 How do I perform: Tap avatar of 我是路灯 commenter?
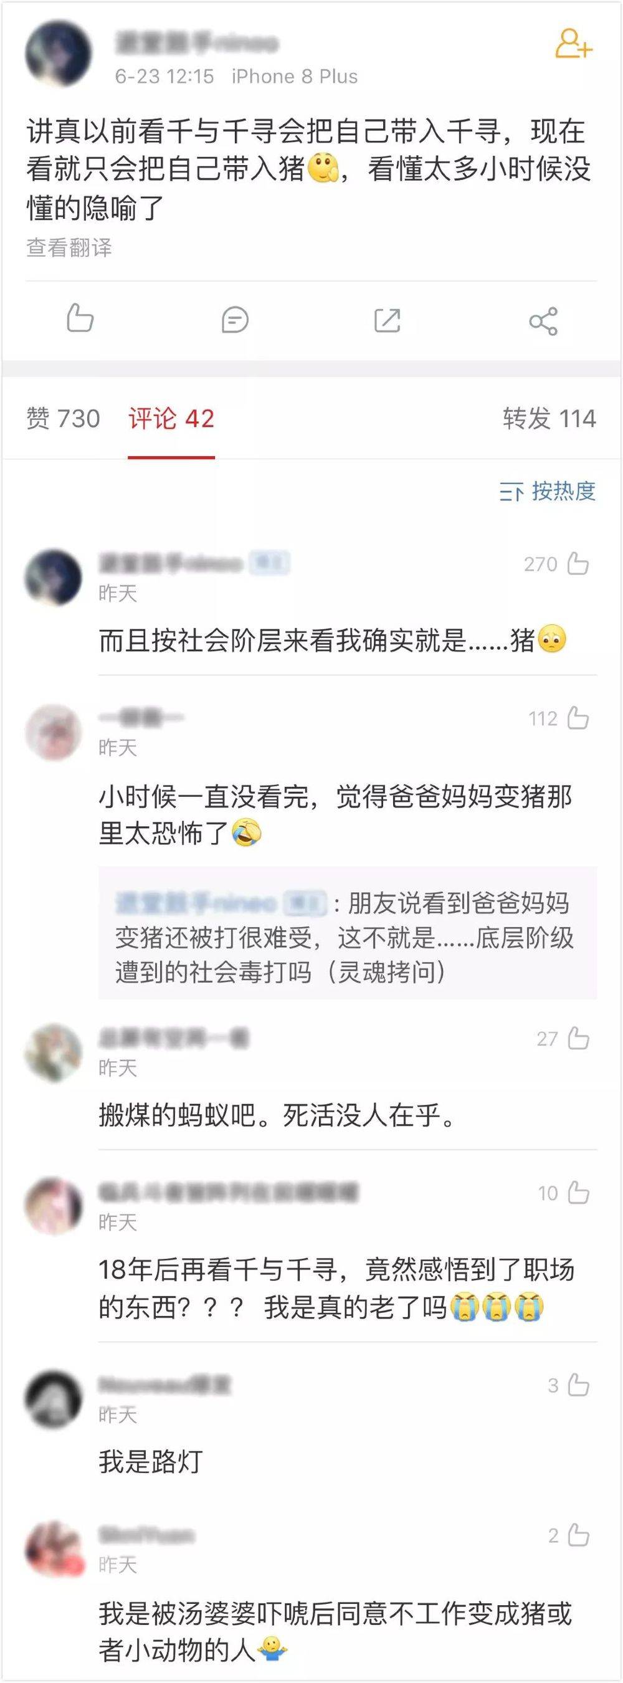pyautogui.click(x=54, y=1399)
